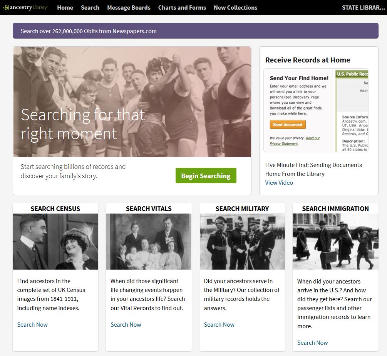This screenshot has height=356, width=387.
Task: Open the Search menu
Action: point(90,8)
